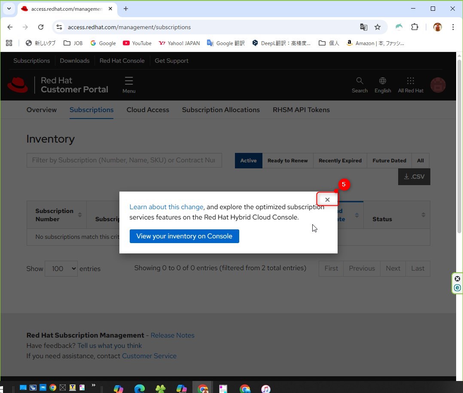Select the Active filter
Viewport: 463px width, 393px height.
coord(248,161)
